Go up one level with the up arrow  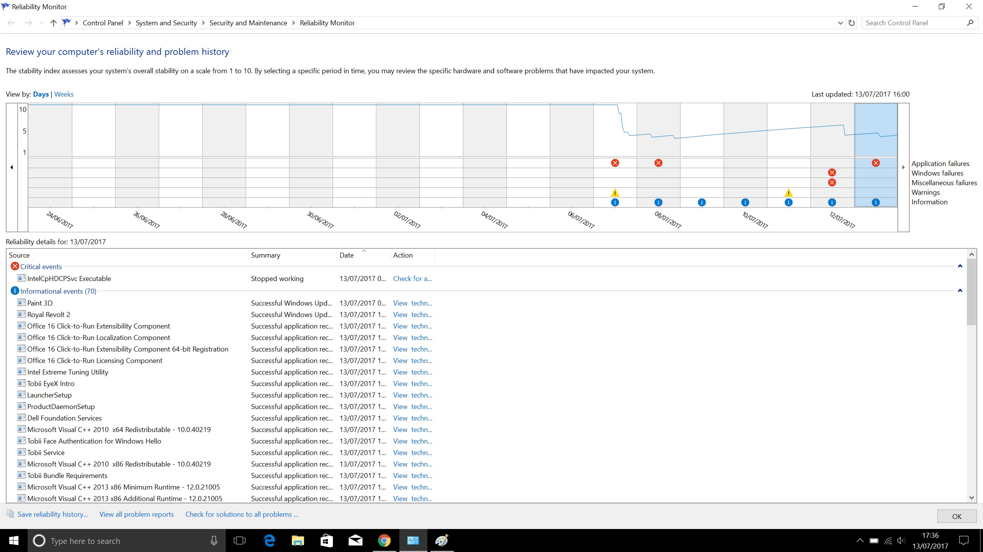(53, 23)
